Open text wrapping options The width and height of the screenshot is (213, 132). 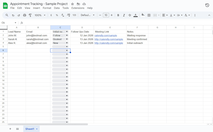point(180,15)
